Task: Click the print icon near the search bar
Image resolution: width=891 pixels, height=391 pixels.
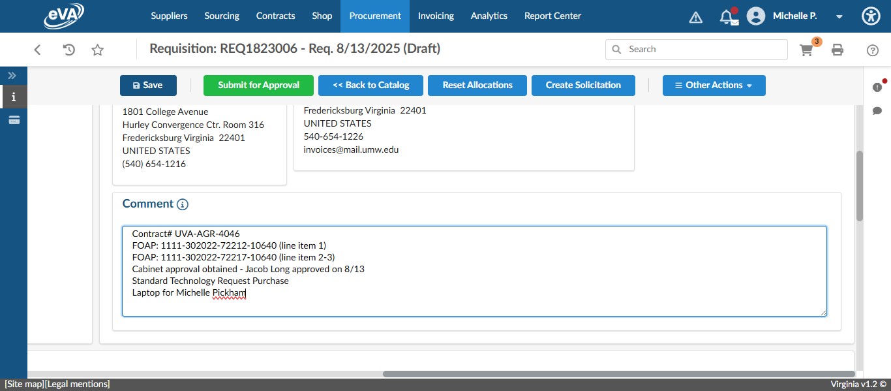Action: 838,49
